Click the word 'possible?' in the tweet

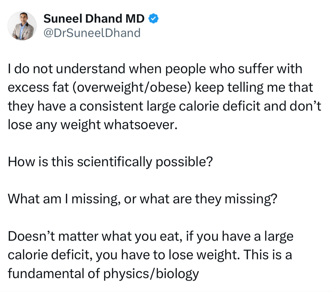coord(184,162)
